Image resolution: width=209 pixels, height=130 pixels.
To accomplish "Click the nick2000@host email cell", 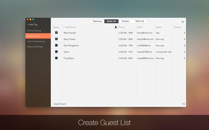I will pyautogui.click(x=146, y=45).
